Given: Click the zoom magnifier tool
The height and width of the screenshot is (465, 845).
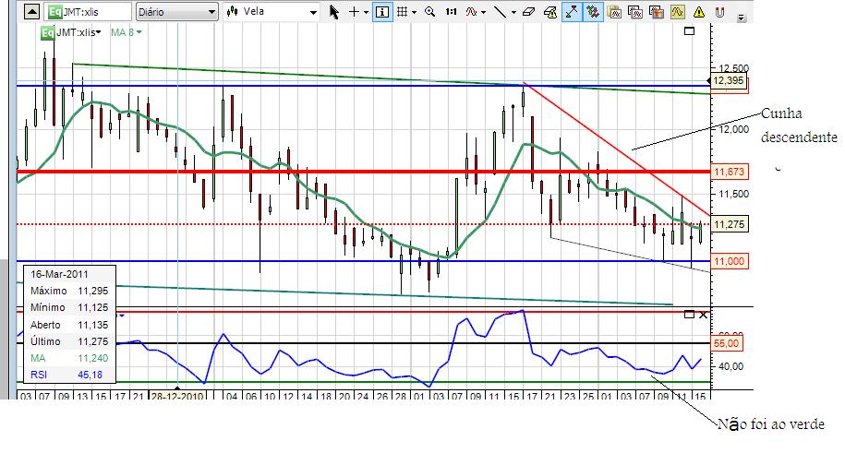Looking at the screenshot, I should [430, 12].
